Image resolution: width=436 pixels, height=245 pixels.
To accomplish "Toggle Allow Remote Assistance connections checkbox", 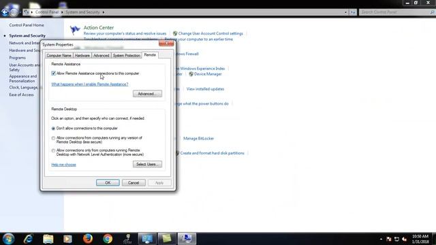I will pos(53,73).
